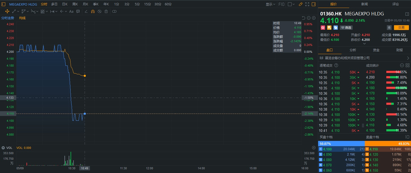411x173 pixels.
Task: Toggle the magnet snap mode
Action: (93, 11)
